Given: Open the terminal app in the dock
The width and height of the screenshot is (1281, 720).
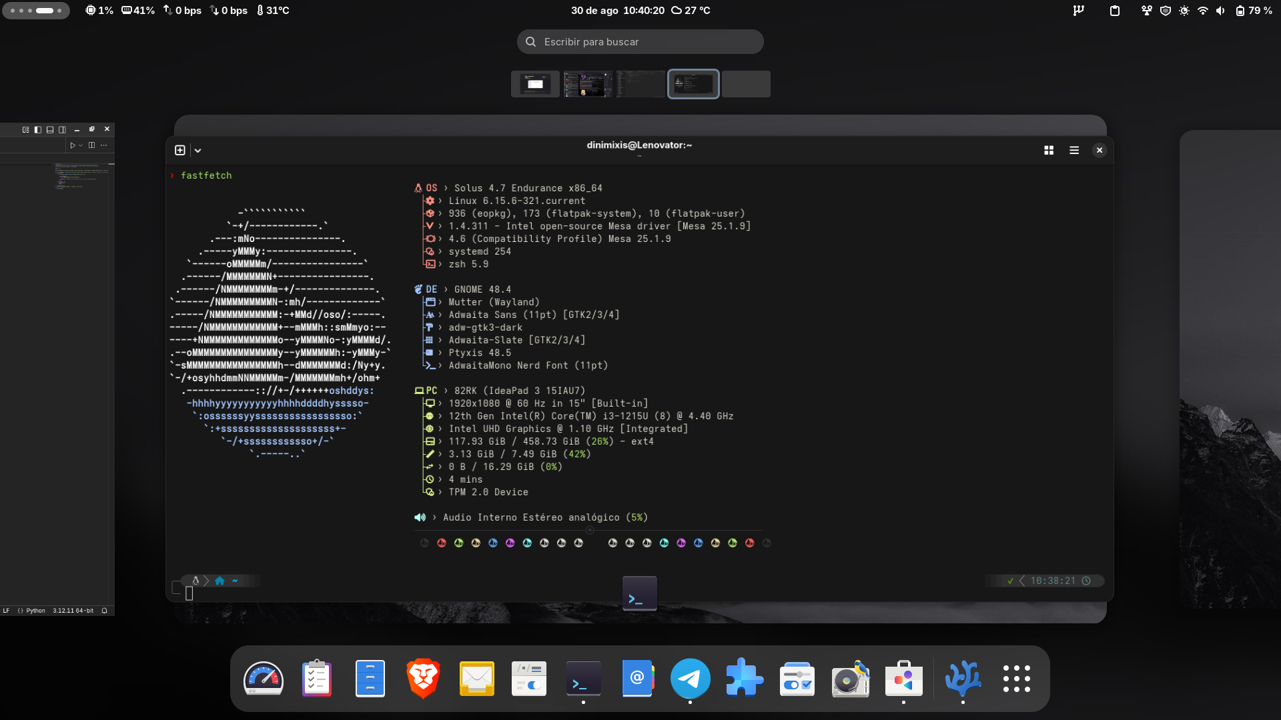Looking at the screenshot, I should pyautogui.click(x=583, y=679).
